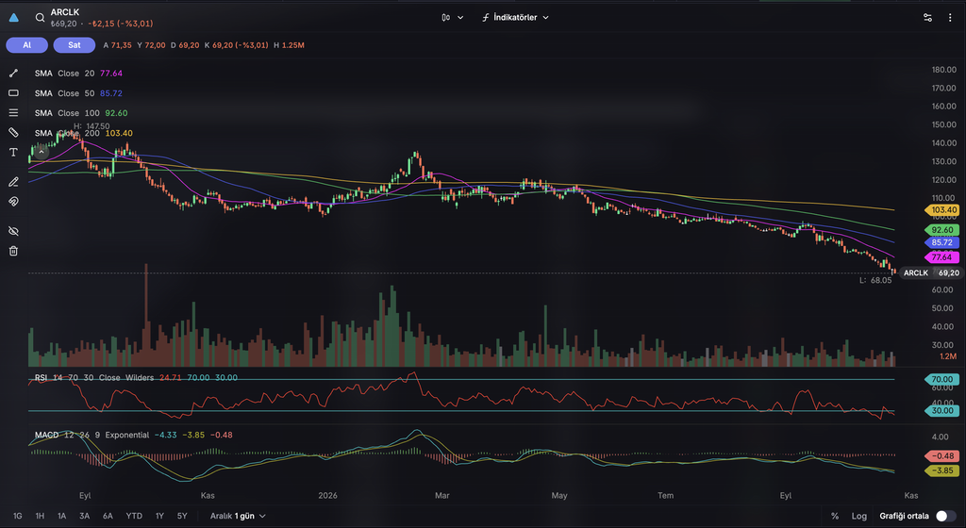The image size is (966, 528).
Task: Open the İndikatörler dropdown
Action: point(515,17)
